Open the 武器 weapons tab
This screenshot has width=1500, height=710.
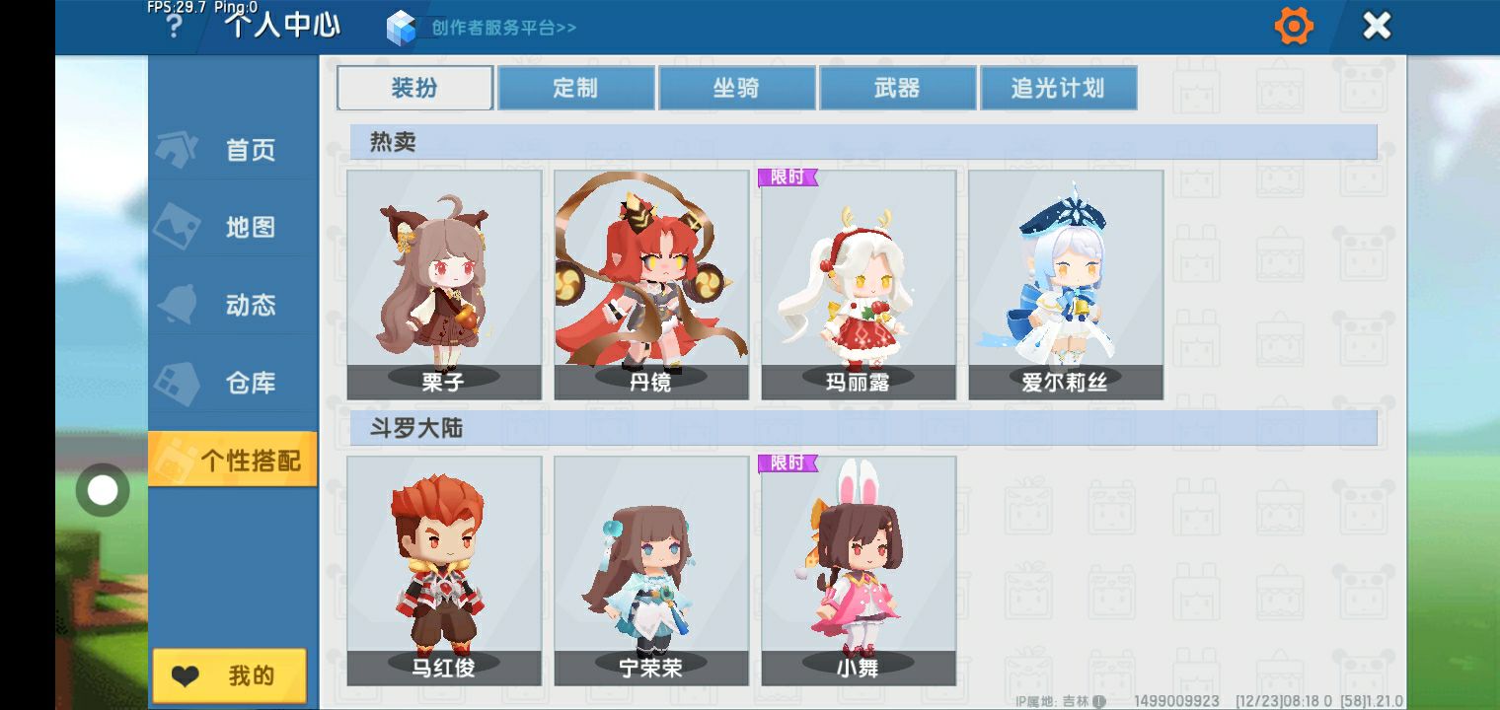(898, 88)
